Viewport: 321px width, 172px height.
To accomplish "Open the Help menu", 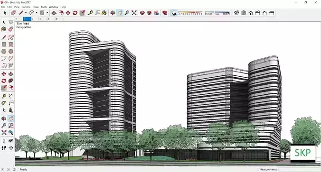I will tap(63, 7).
